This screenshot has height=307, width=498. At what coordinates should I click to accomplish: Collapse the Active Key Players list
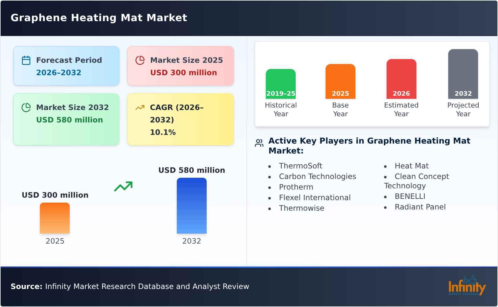pos(369,145)
